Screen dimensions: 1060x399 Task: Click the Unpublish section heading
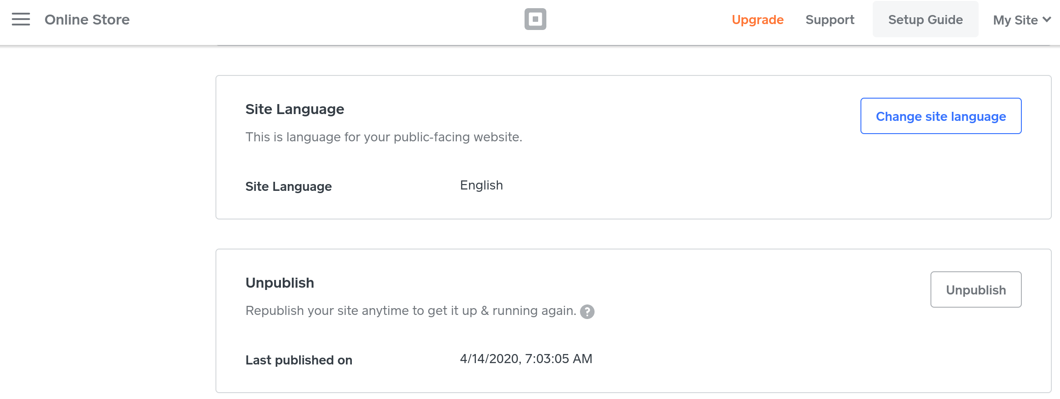(x=280, y=283)
